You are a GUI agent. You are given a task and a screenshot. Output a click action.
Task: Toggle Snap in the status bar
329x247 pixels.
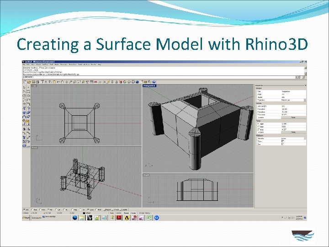(111, 213)
